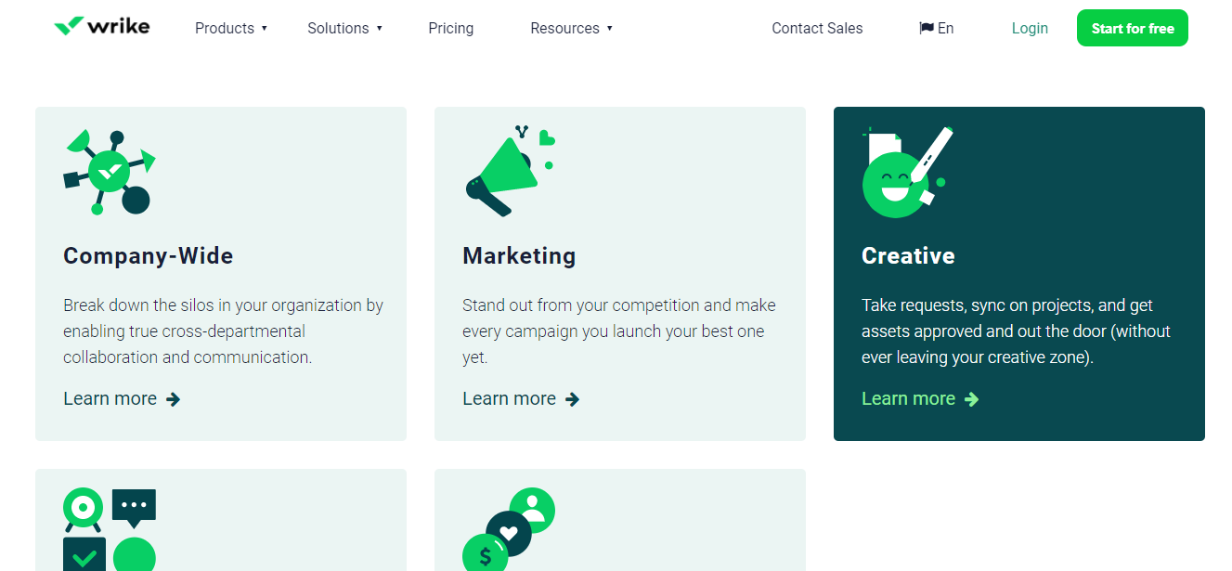Click the green arrow in the Creative card

point(971,399)
